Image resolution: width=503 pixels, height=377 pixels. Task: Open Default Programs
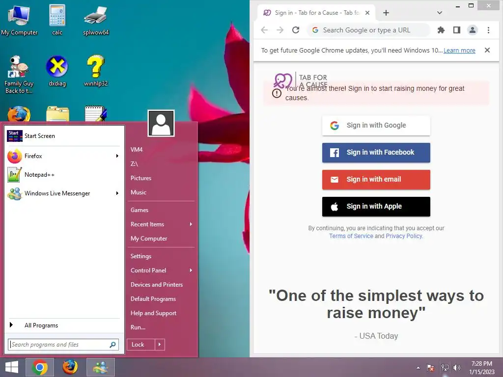(x=153, y=299)
